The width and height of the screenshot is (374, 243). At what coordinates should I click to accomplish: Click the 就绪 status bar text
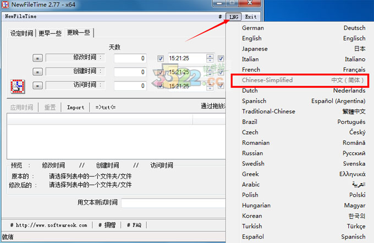[x=8, y=237]
